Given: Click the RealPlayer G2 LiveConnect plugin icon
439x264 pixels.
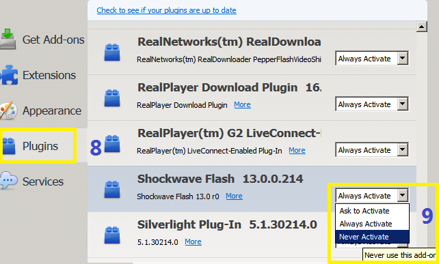Looking at the screenshot, I should 112,144.
